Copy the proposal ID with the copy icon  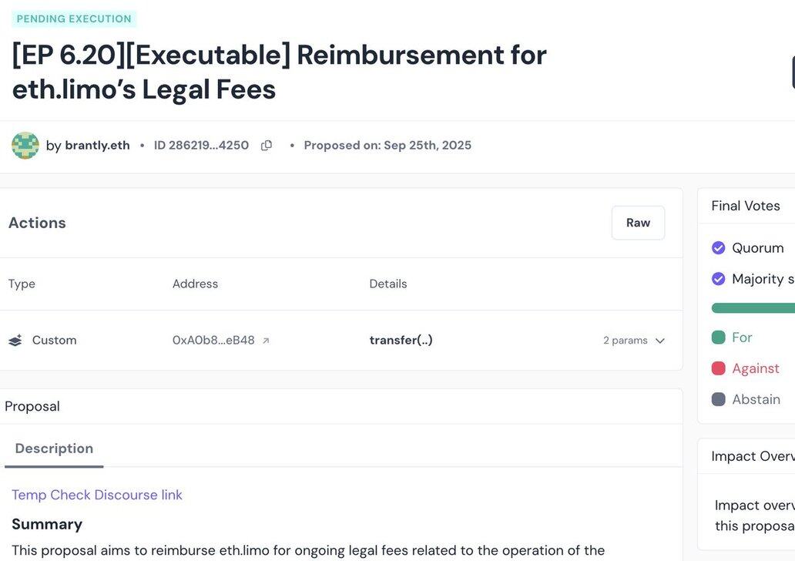[267, 146]
